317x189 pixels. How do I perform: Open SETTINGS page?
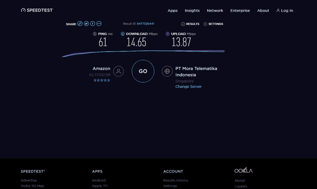click(216, 24)
